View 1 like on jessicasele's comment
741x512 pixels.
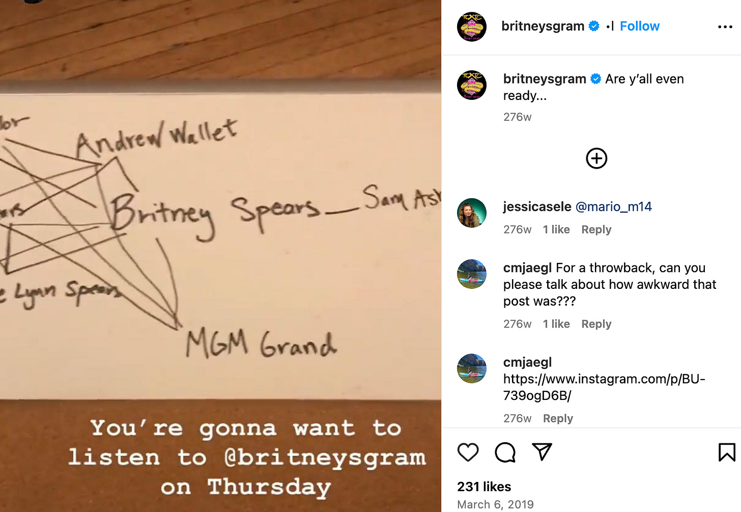(556, 230)
